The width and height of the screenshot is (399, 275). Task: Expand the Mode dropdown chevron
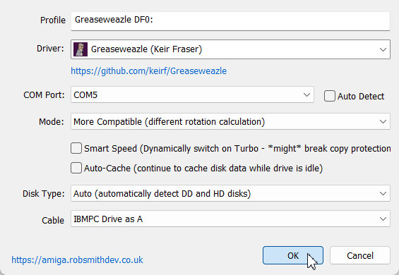(383, 121)
